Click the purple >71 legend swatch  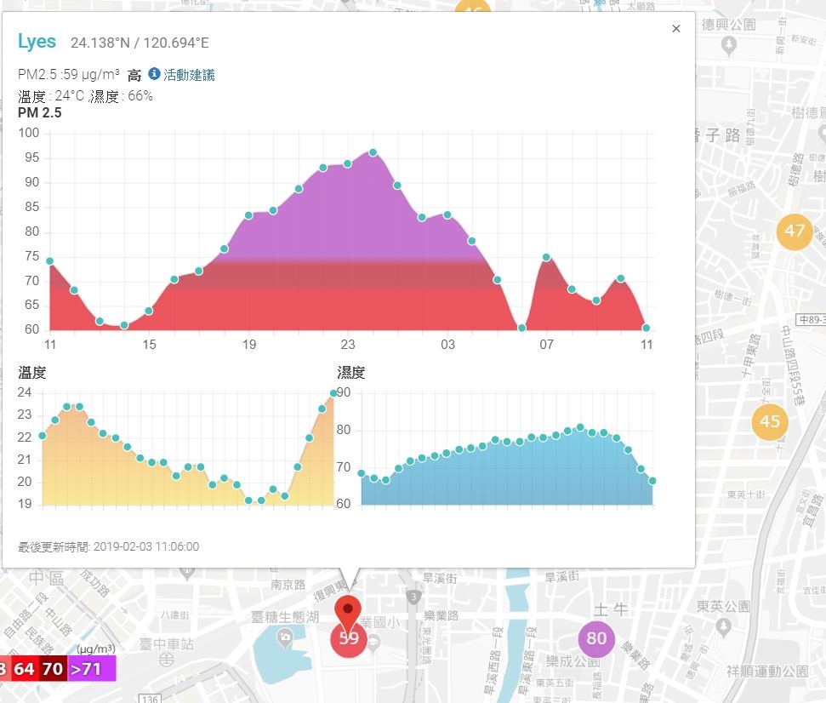(91, 668)
